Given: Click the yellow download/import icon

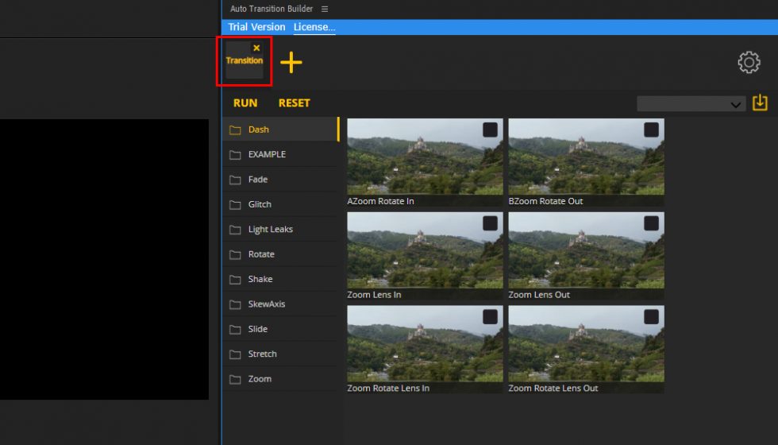Looking at the screenshot, I should (760, 103).
